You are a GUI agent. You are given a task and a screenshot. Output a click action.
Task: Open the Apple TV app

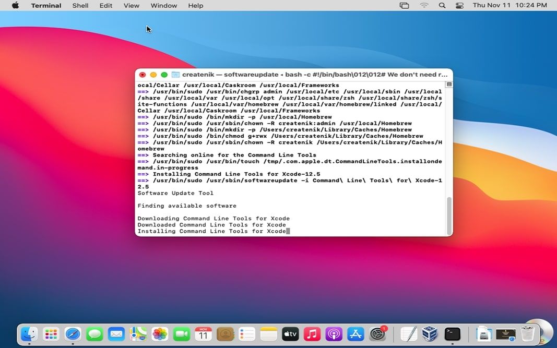(290, 333)
